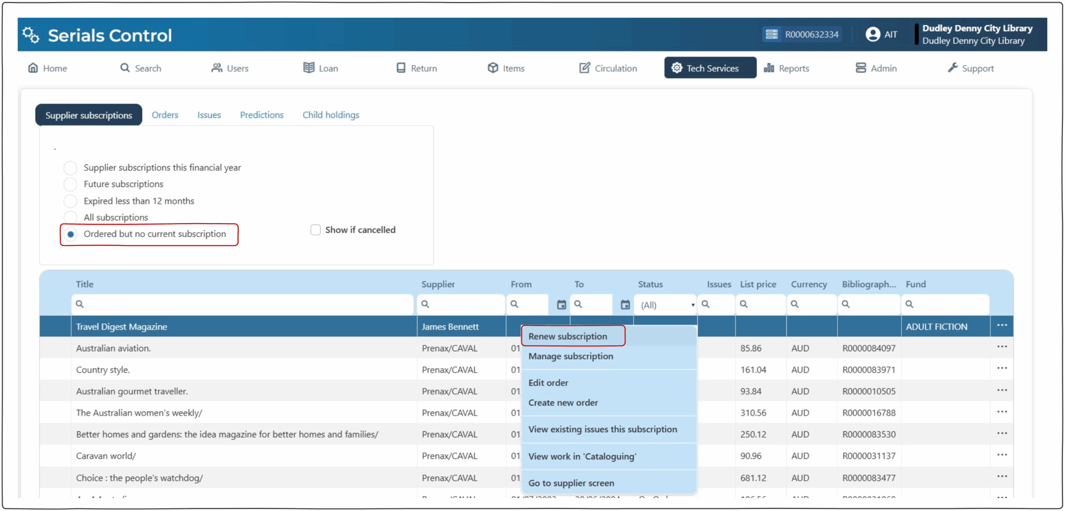Open the From date calendar picker
The image size is (1065, 511).
[561, 305]
